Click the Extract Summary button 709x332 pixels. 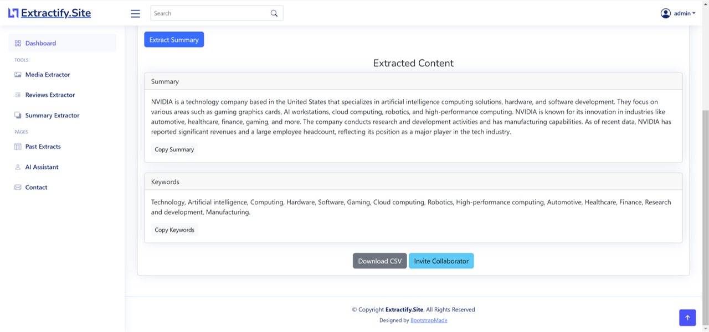pos(174,39)
